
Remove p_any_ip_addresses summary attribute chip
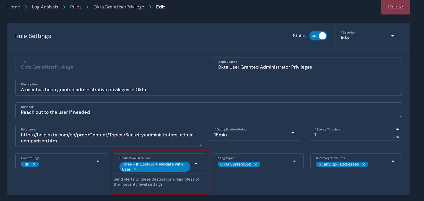[364, 164]
